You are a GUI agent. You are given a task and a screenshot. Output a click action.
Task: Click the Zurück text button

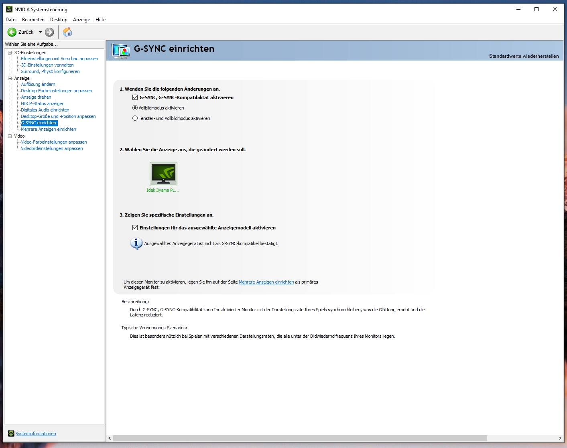[x=26, y=32]
